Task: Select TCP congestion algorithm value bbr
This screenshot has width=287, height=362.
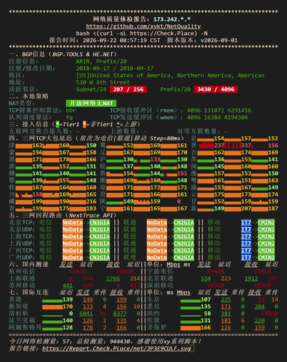Action: pyautogui.click(x=71, y=111)
